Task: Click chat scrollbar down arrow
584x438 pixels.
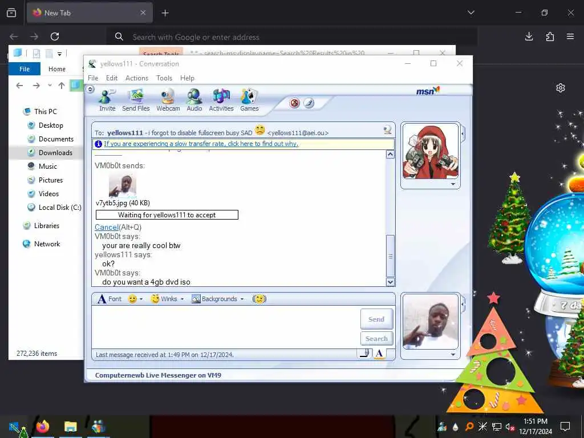Action: click(x=390, y=282)
